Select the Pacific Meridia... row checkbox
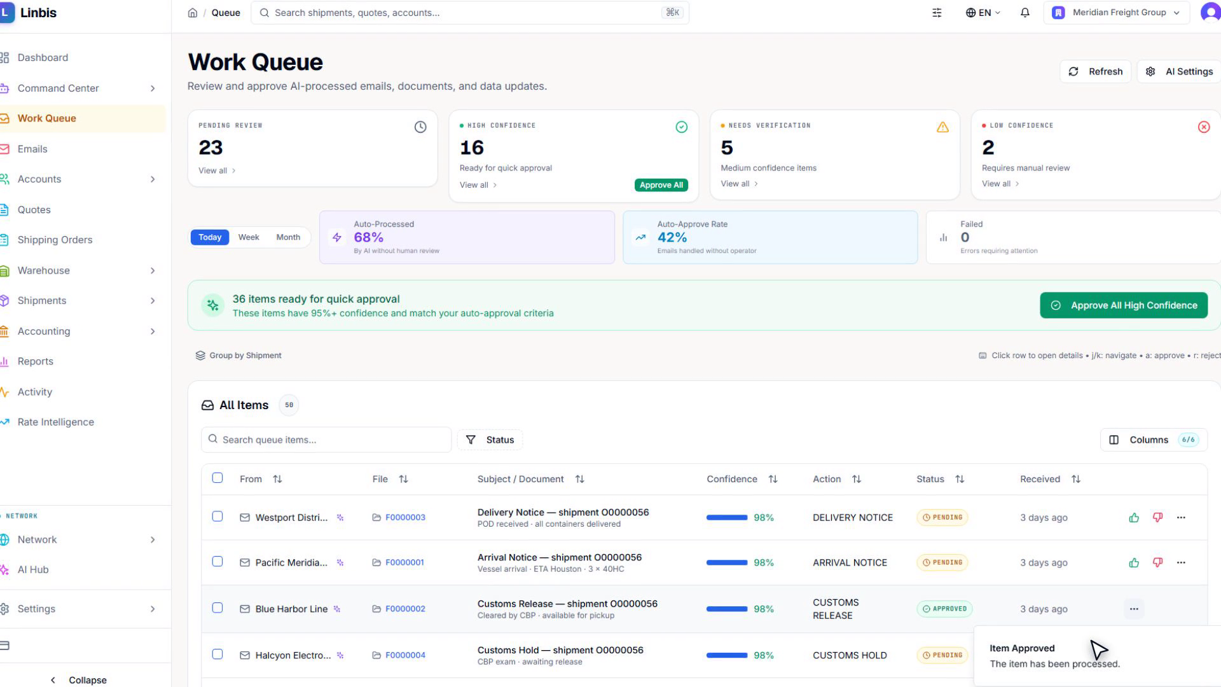 coord(217,562)
